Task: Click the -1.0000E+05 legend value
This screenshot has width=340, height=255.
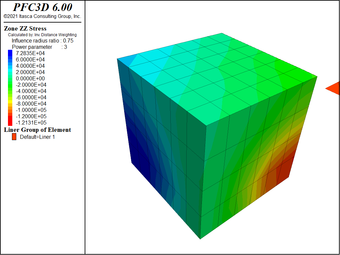Action: pyautogui.click(x=31, y=110)
